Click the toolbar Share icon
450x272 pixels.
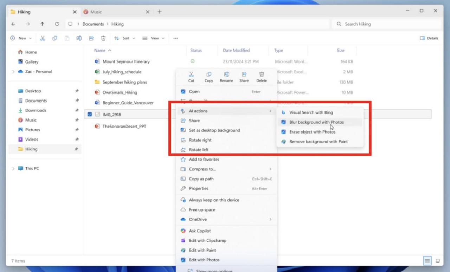(91, 38)
